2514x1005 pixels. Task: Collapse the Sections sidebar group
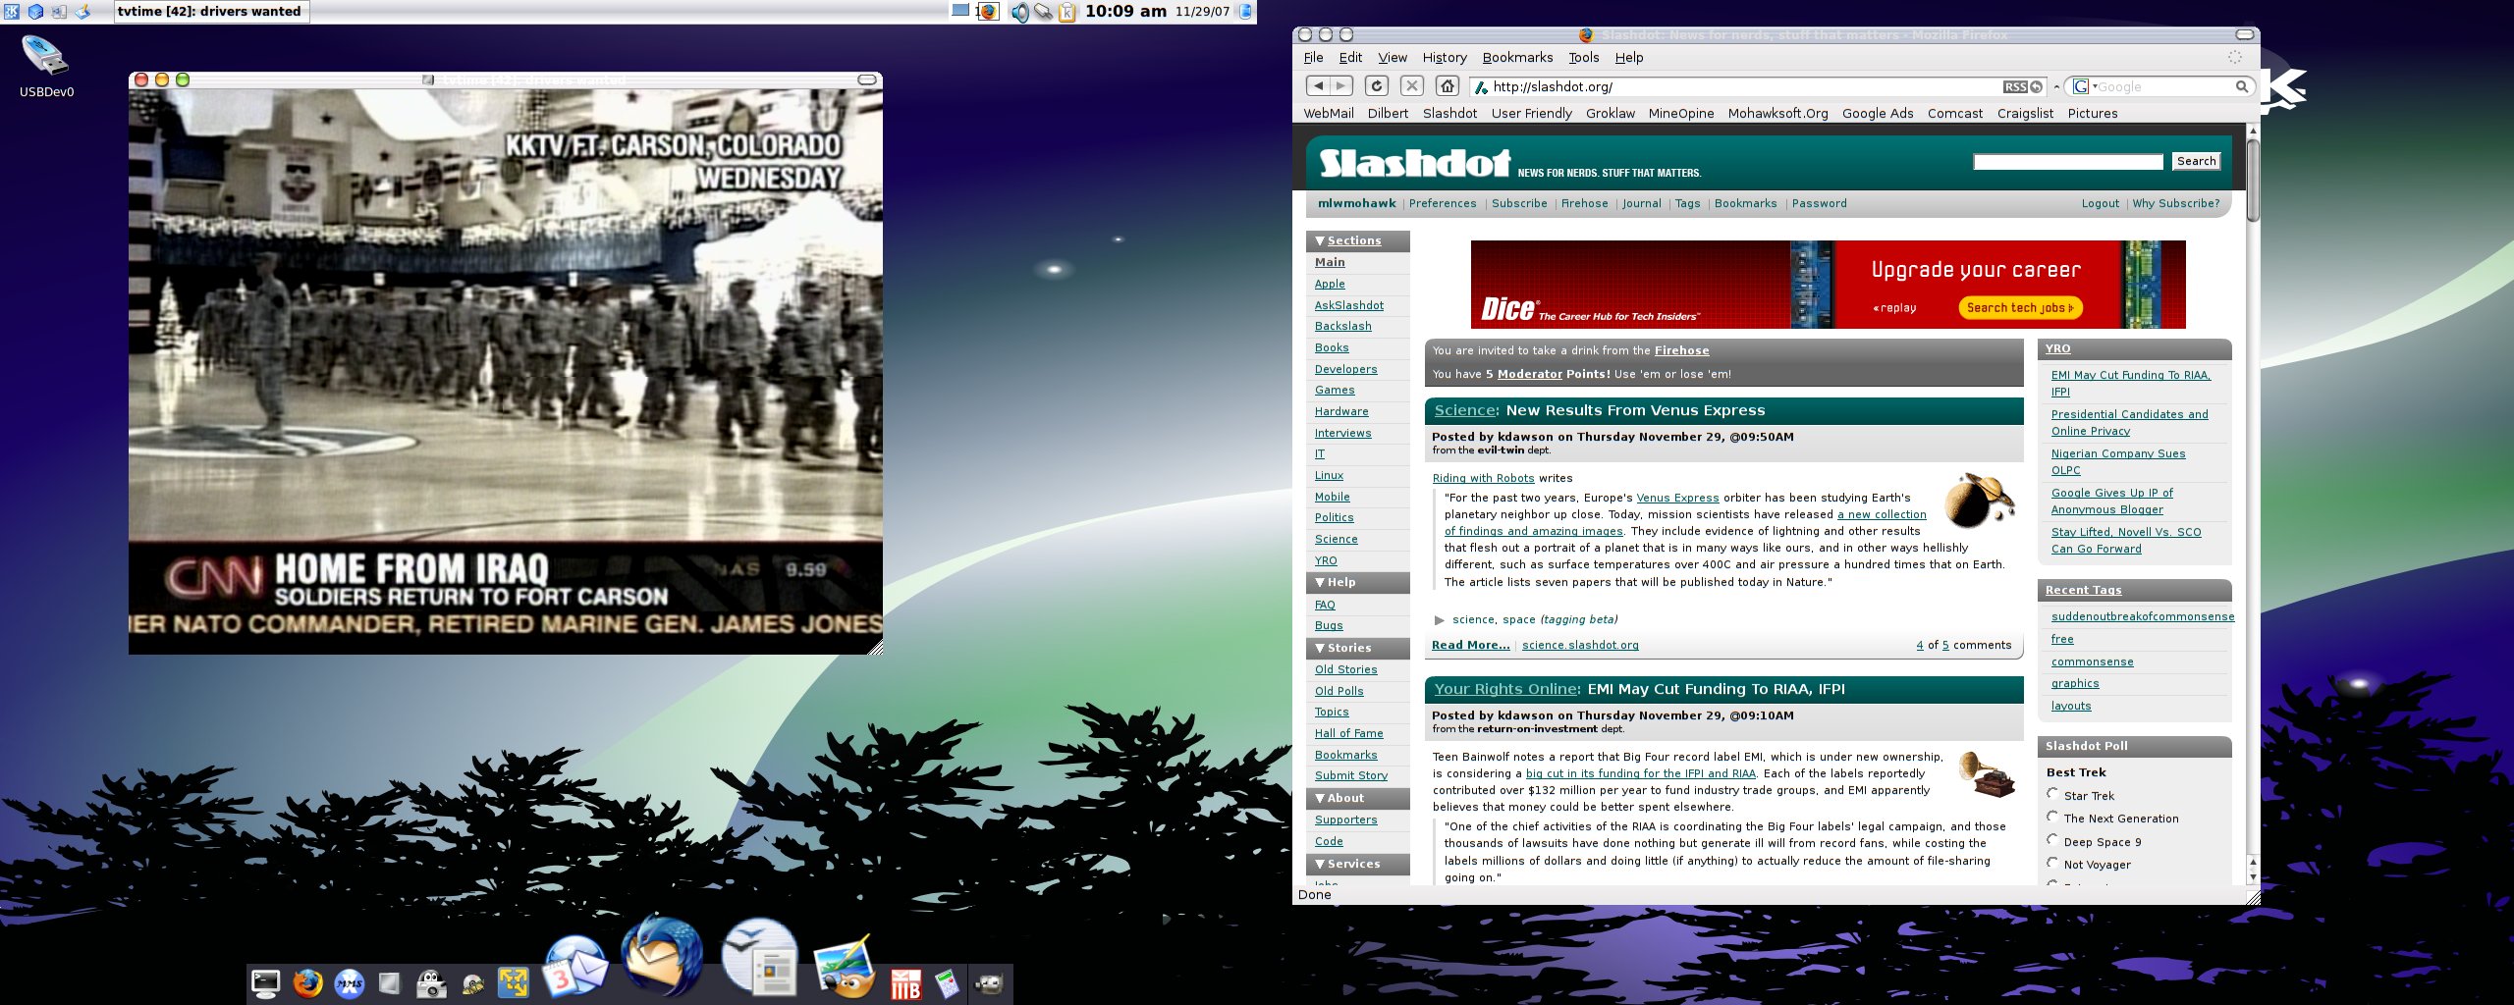pyautogui.click(x=1320, y=240)
